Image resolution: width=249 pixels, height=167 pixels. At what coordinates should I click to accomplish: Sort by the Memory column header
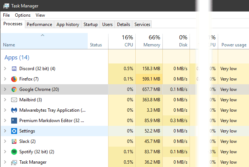click(149, 41)
